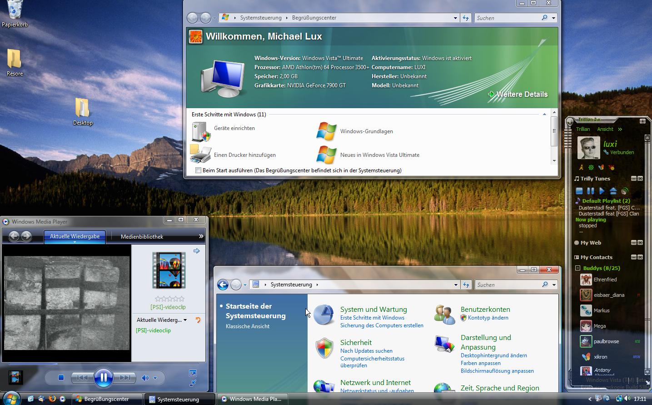
Task: Expand more Media Player tabs chevron
Action: pyautogui.click(x=201, y=236)
